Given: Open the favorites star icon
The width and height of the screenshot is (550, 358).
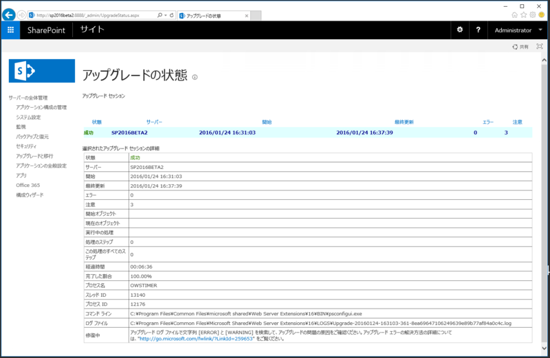Looking at the screenshot, I should tap(524, 14).
